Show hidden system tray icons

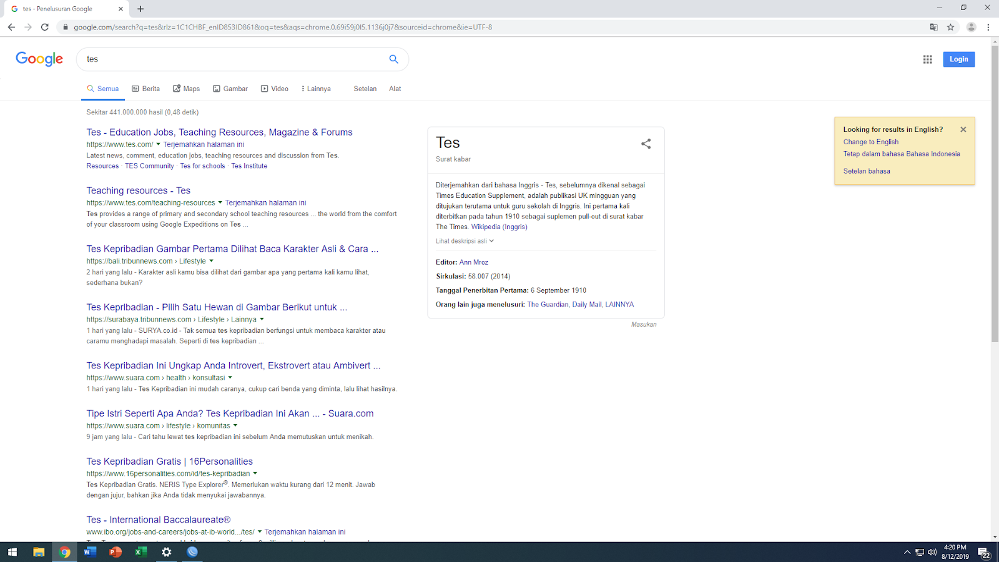[x=907, y=552]
